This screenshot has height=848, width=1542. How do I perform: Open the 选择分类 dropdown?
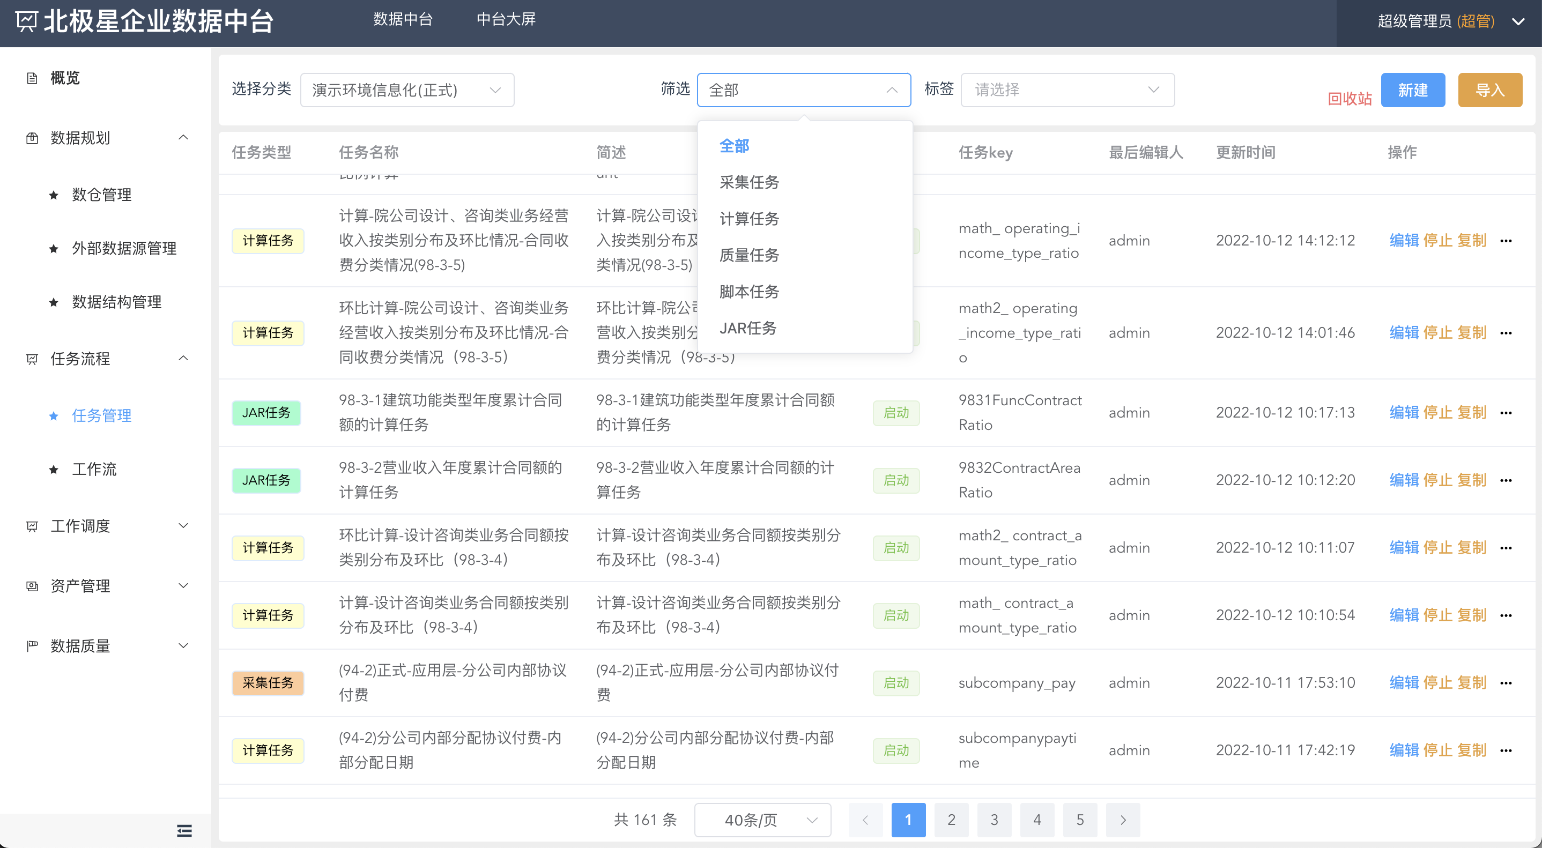coord(407,90)
